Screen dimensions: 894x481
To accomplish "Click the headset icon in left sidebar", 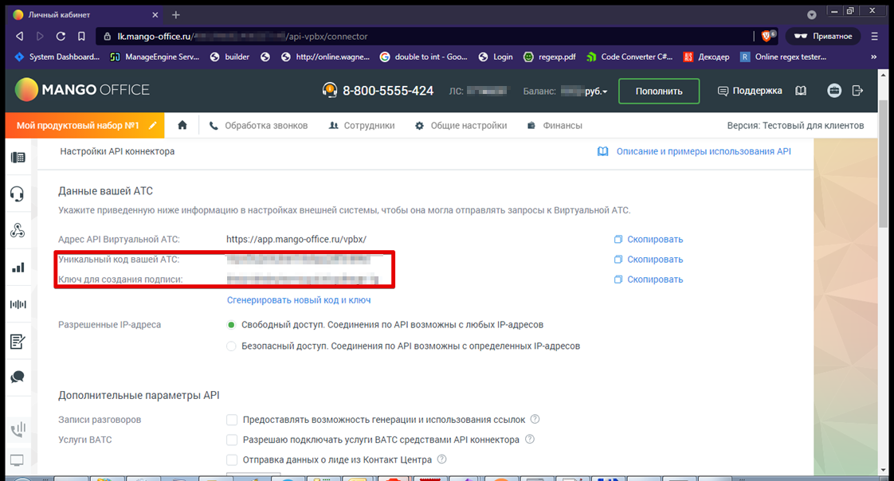I will [17, 194].
